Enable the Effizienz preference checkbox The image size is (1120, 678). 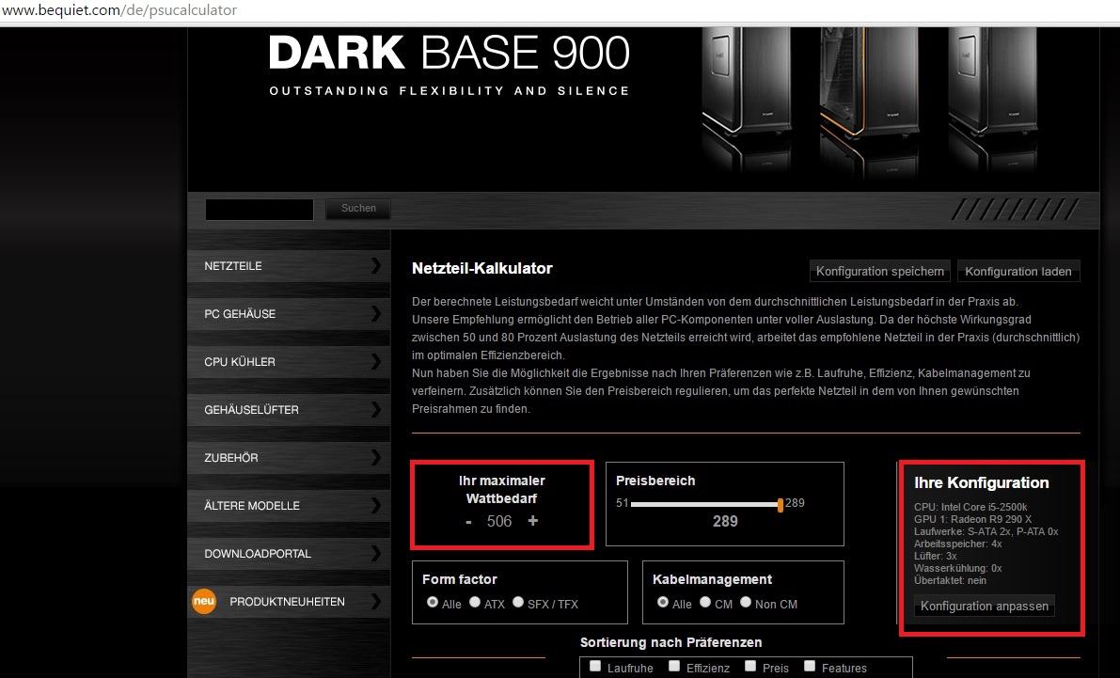[674, 666]
